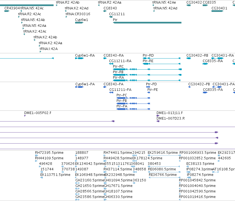Click the CG30432-PB protein label
Image resolution: width=235 pixels, height=201 pixels.
click(199, 84)
